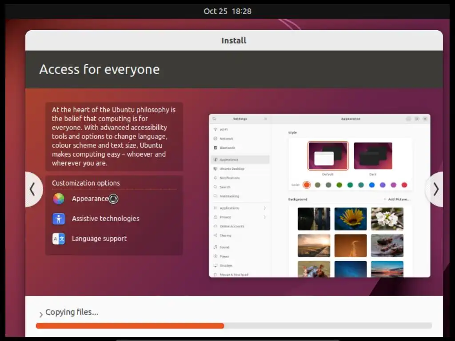Close the Settings preview window

(x=425, y=119)
